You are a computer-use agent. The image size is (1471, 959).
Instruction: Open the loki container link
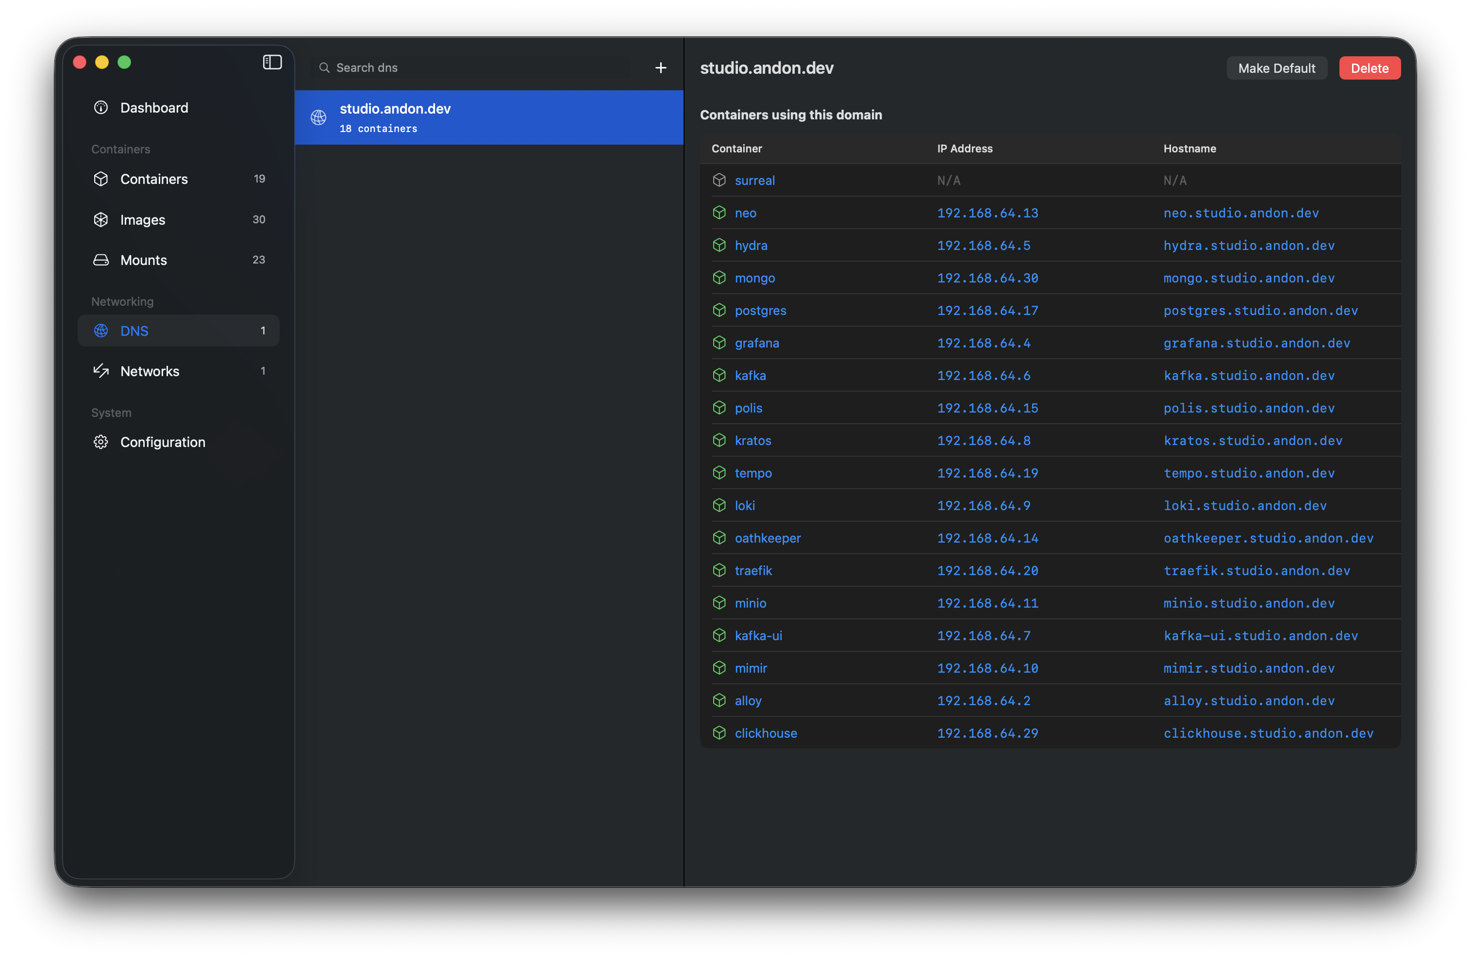(745, 505)
